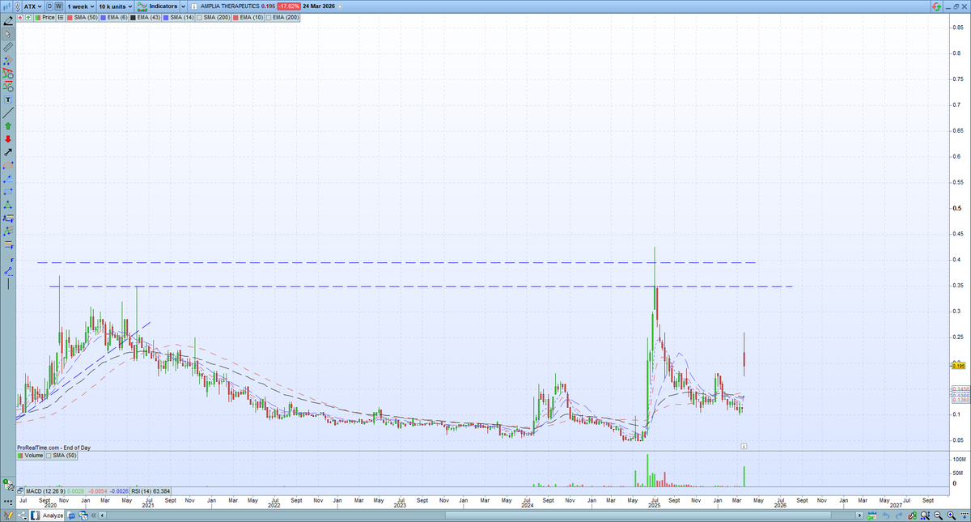Select the text annotation T tool
Screen dimensions: 971x522
[8, 99]
